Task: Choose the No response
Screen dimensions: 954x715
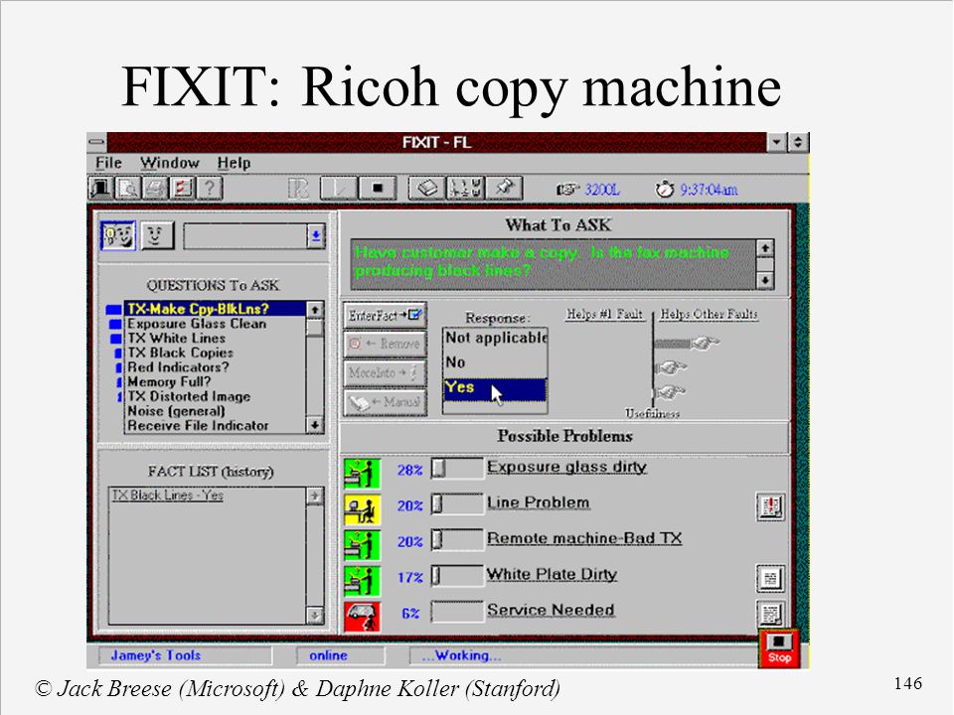Action: coord(495,362)
